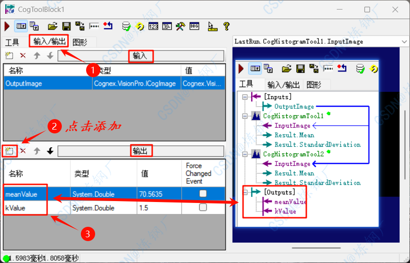Select 输入/输出 tab in the inset panel
This screenshot has height=263, width=410.
point(283,85)
